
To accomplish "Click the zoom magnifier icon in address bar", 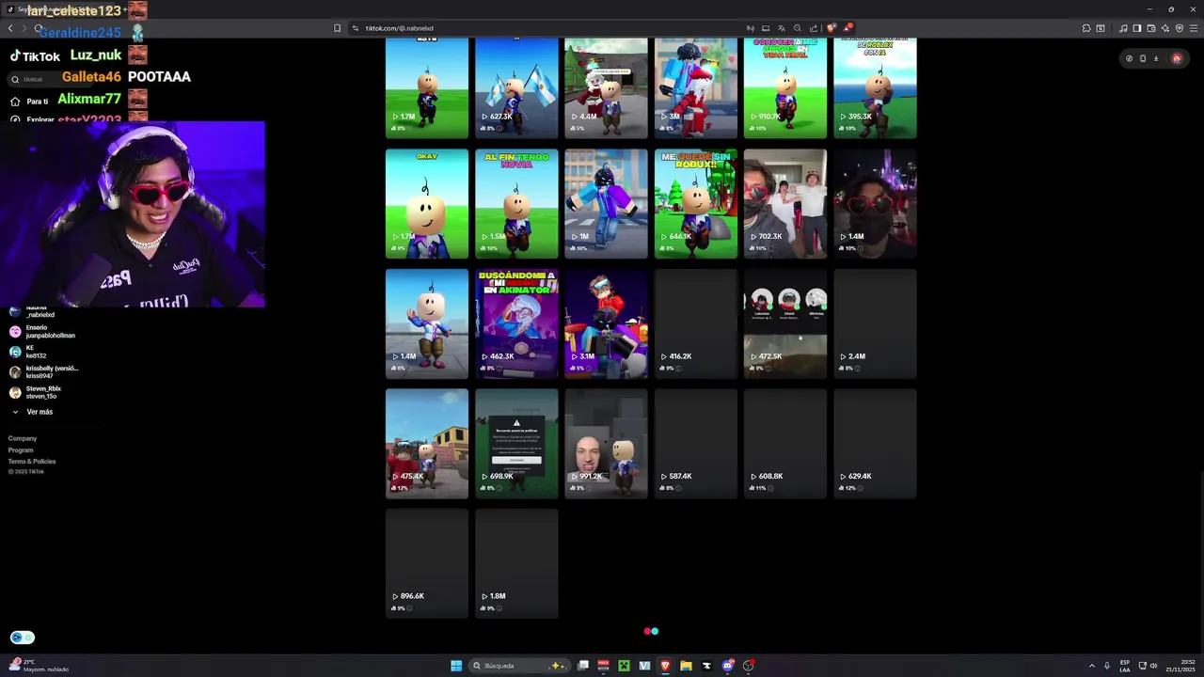I will tap(798, 28).
